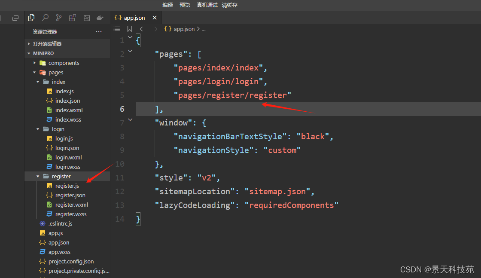Collapse the pages folder
Viewport: 481px width, 278px height.
point(34,73)
